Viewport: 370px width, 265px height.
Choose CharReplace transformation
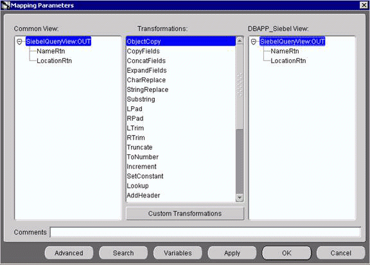181,80
